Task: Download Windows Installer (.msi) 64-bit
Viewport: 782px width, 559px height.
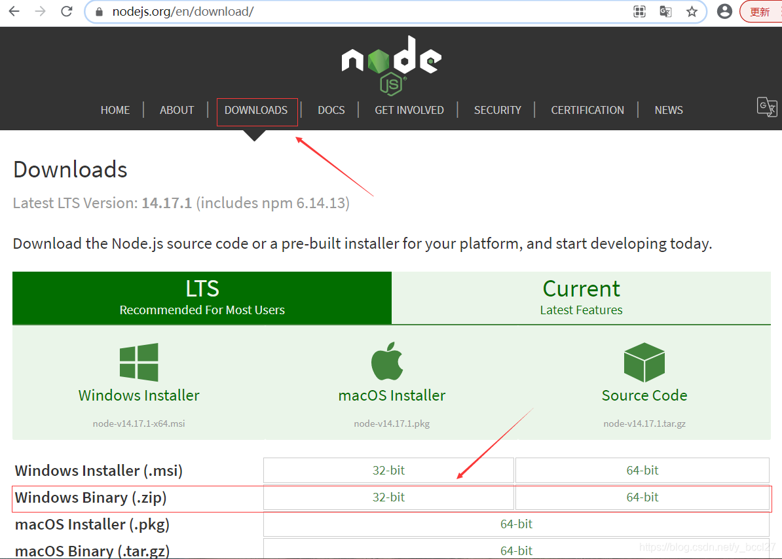Action: point(642,471)
